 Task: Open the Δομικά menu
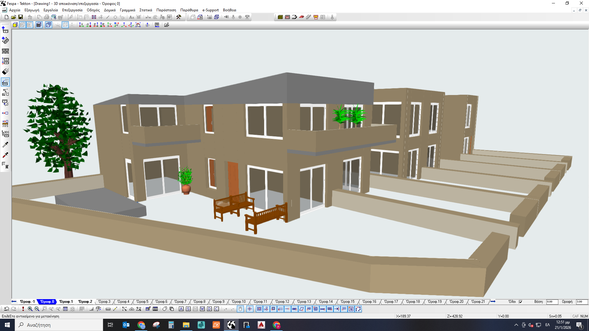[110, 10]
